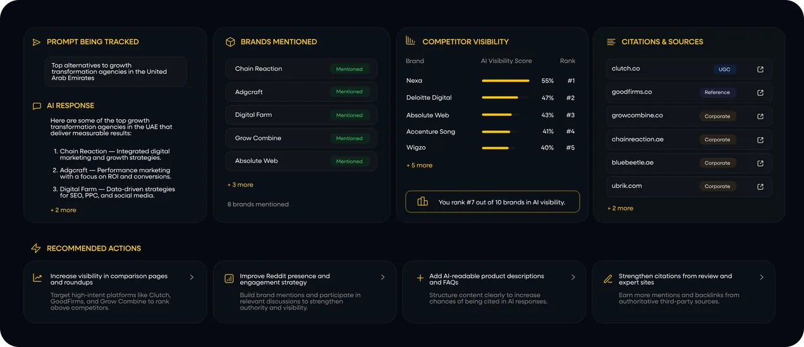Click Mentioned badge for Digital Farm
The image size is (804, 347).
click(x=350, y=115)
